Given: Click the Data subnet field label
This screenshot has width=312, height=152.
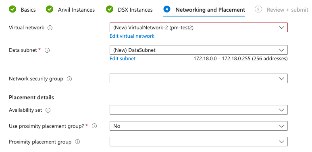Looking at the screenshot, I should 23,50.
